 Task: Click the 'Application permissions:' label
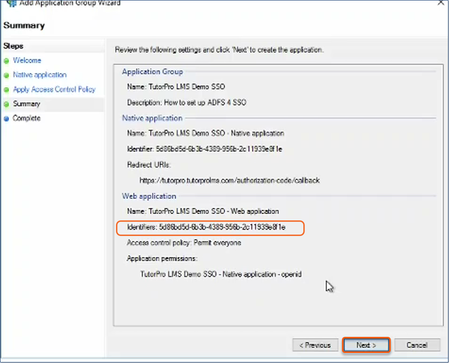coord(162,259)
